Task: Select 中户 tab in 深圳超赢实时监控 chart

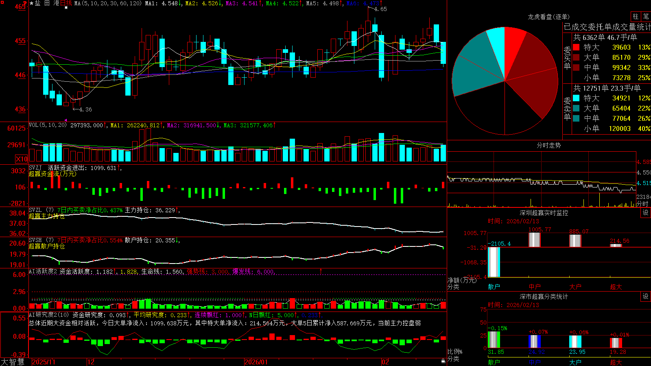Action: click(535, 287)
